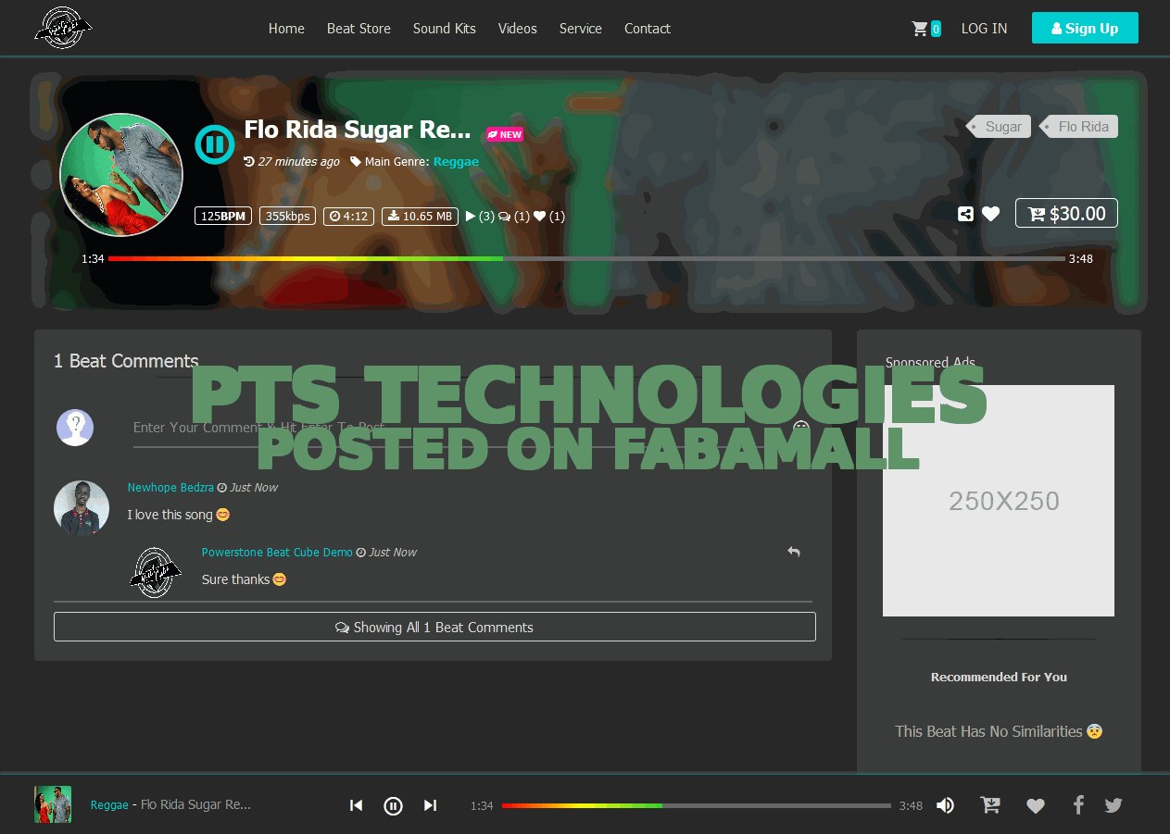The width and height of the screenshot is (1170, 834).
Task: Click the Flo Rida Sugar Re... title
Action: tap(358, 130)
